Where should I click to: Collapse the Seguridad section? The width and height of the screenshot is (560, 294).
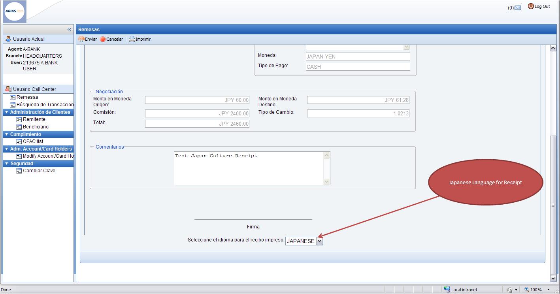coord(6,164)
